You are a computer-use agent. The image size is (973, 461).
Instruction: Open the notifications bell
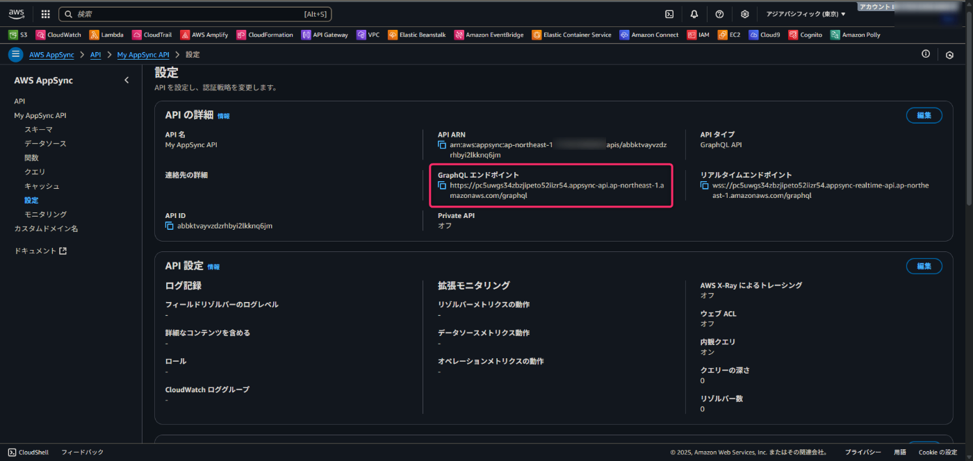(x=694, y=14)
